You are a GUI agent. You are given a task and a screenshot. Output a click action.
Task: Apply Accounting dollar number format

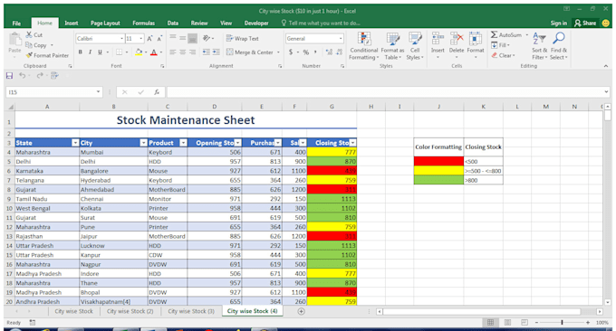coord(291,52)
